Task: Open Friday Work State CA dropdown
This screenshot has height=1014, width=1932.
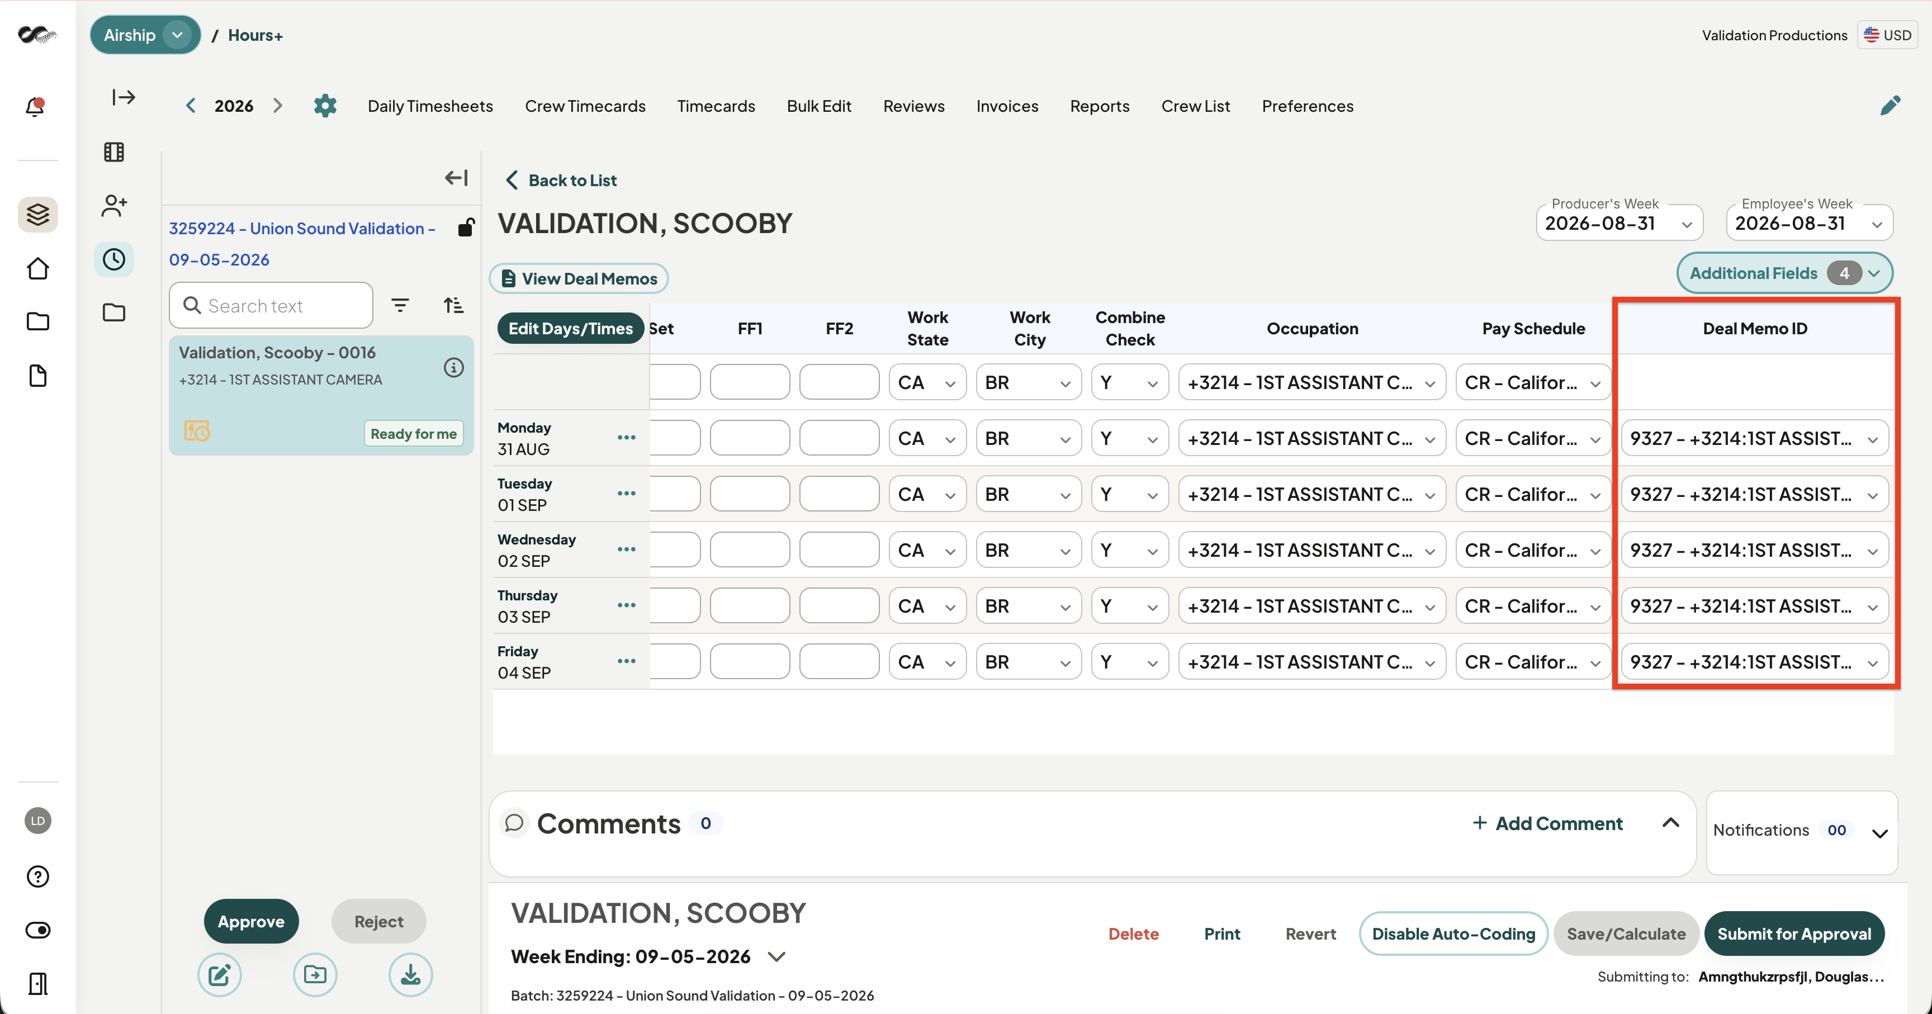Action: click(927, 662)
